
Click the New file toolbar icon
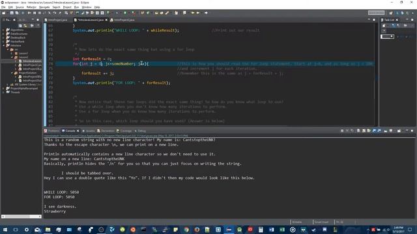click(4, 13)
